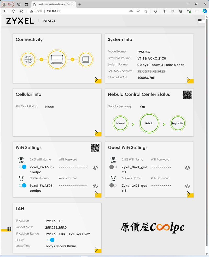Expand the Connectivity card arrow

click(x=98, y=80)
